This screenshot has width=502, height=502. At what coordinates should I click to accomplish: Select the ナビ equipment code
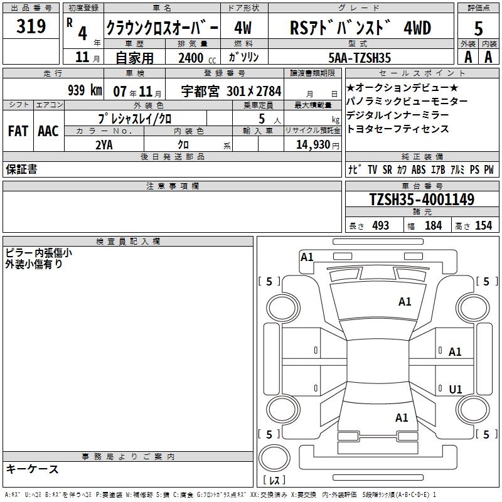[x=355, y=169]
